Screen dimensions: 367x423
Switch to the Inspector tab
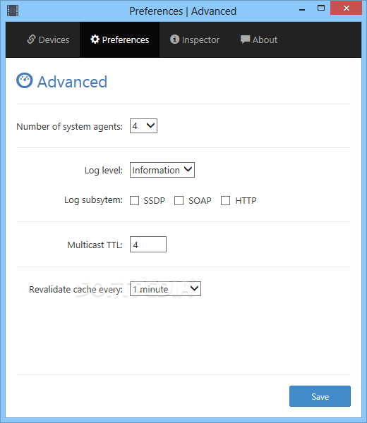click(195, 39)
